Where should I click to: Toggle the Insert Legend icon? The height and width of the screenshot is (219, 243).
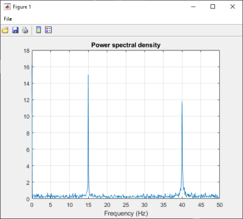[x=49, y=30]
